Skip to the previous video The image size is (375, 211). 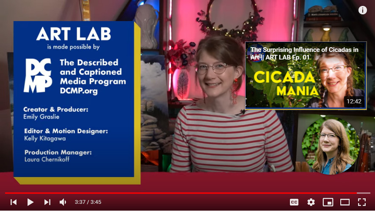point(14,202)
